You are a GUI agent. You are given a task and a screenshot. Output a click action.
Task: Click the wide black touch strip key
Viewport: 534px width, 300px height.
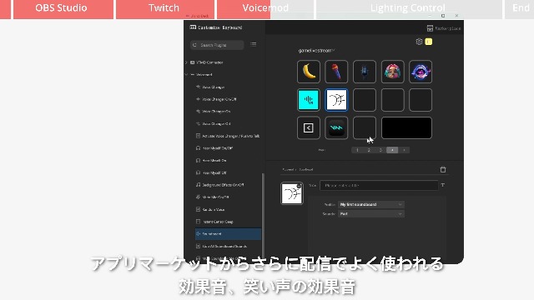click(406, 127)
